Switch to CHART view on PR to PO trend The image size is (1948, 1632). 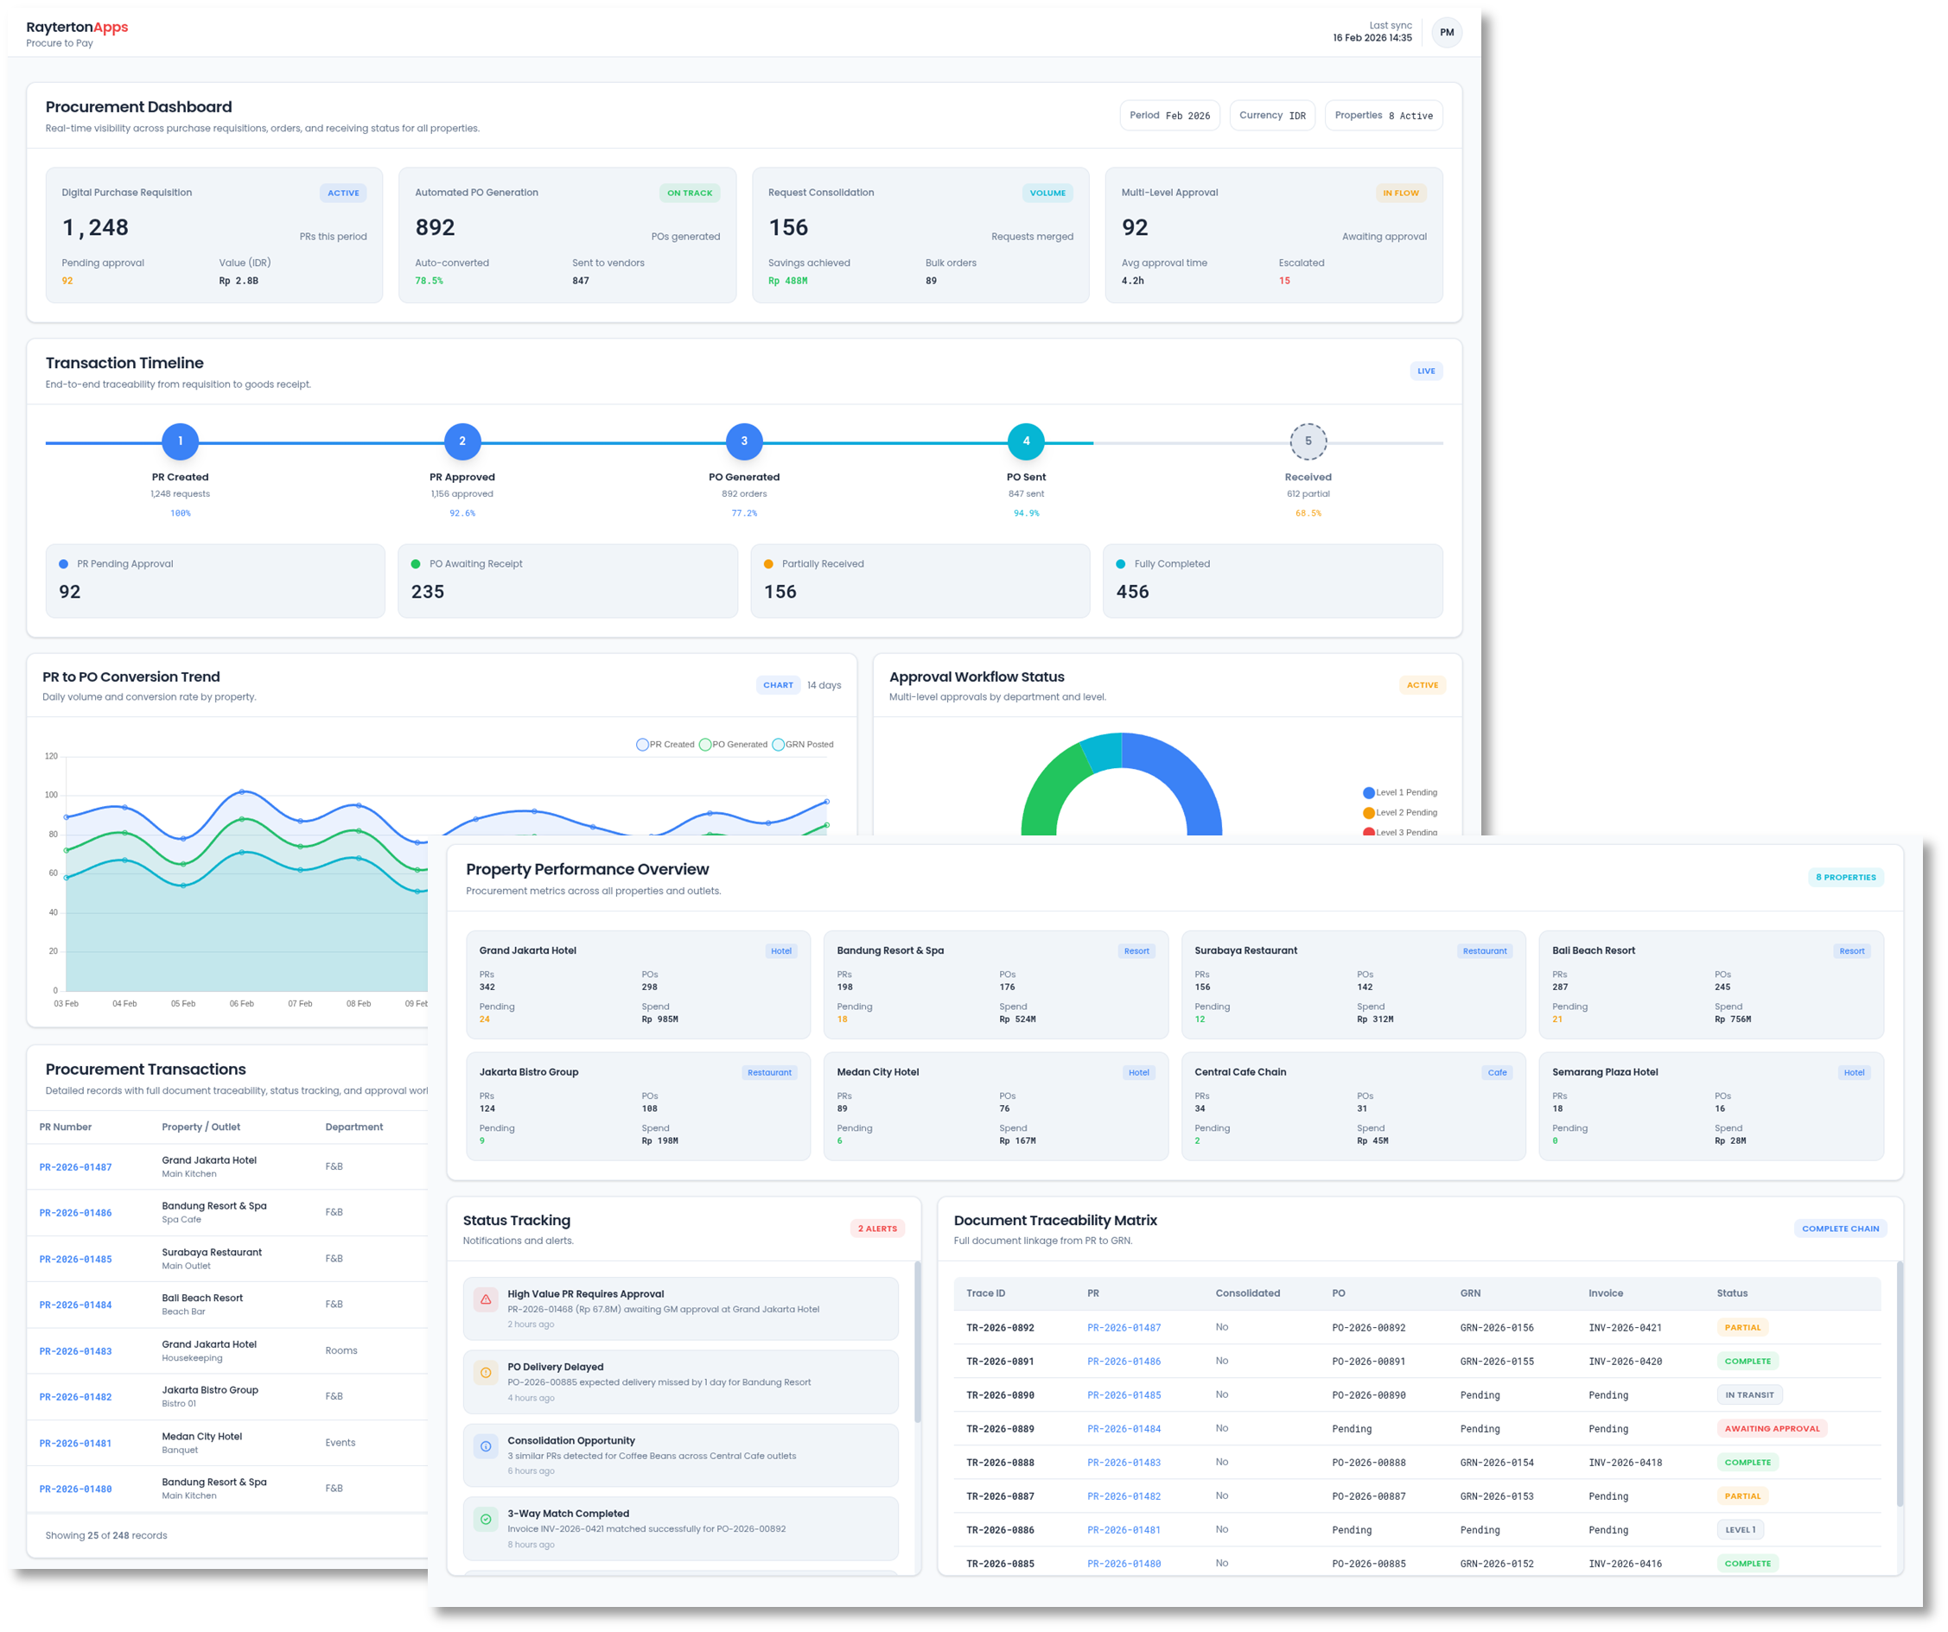(779, 684)
